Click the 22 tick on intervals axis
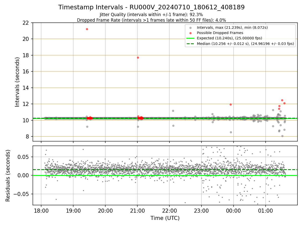 pos(26,23)
